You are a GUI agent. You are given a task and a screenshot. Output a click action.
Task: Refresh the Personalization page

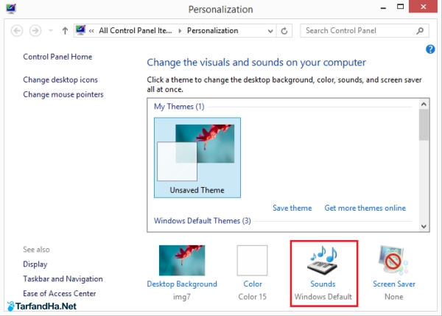click(x=284, y=31)
